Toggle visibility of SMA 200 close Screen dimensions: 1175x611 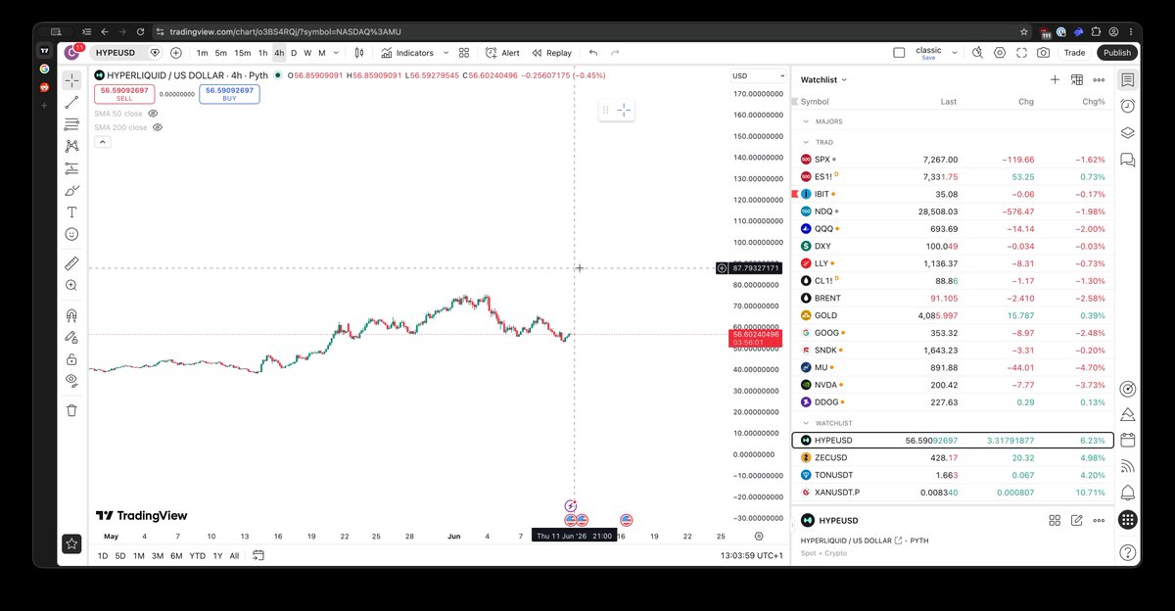click(157, 127)
